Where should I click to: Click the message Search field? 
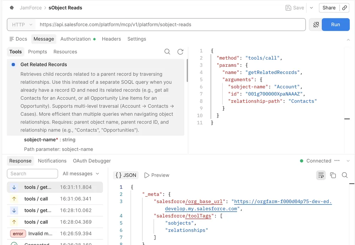32,174
